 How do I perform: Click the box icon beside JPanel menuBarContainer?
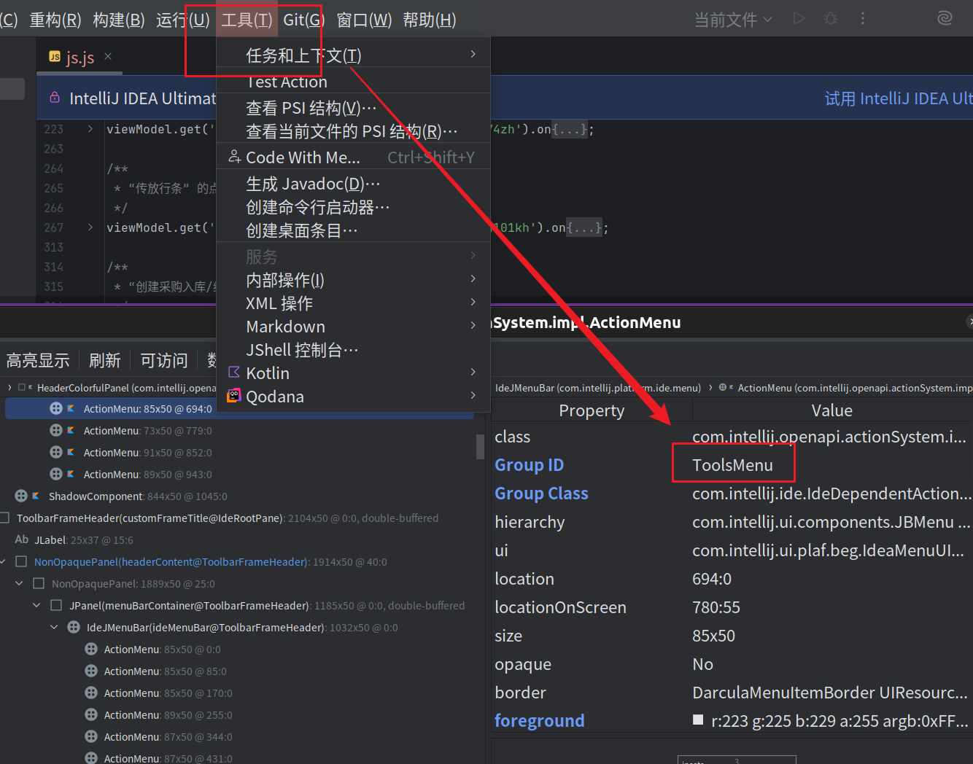56,606
